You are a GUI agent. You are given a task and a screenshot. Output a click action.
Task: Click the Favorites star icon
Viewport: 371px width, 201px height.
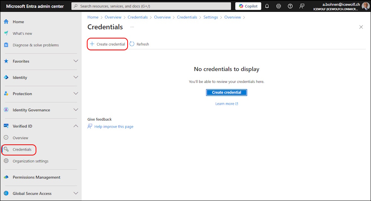point(6,61)
